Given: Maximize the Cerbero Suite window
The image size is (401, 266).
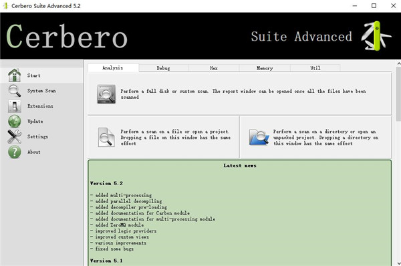Looking at the screenshot, I should click(374, 6).
